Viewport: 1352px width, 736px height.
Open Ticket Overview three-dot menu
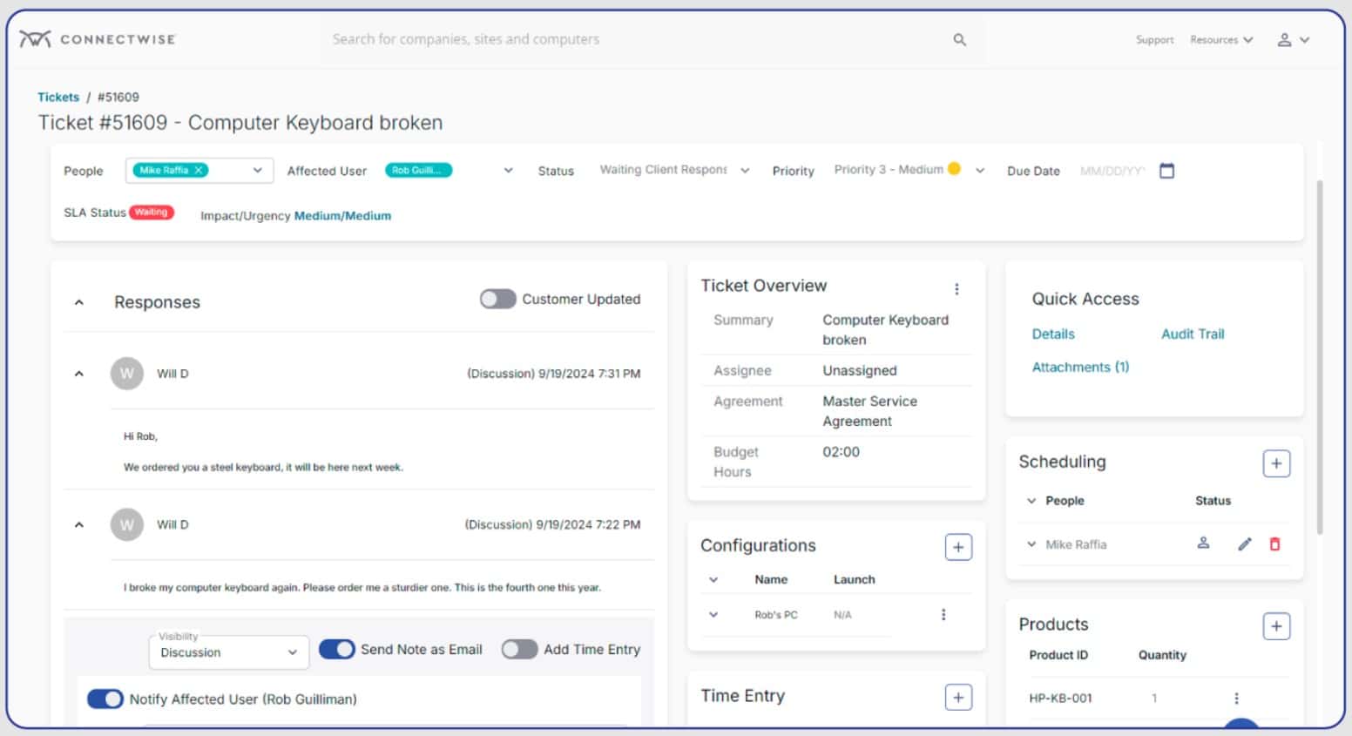pyautogui.click(x=957, y=289)
